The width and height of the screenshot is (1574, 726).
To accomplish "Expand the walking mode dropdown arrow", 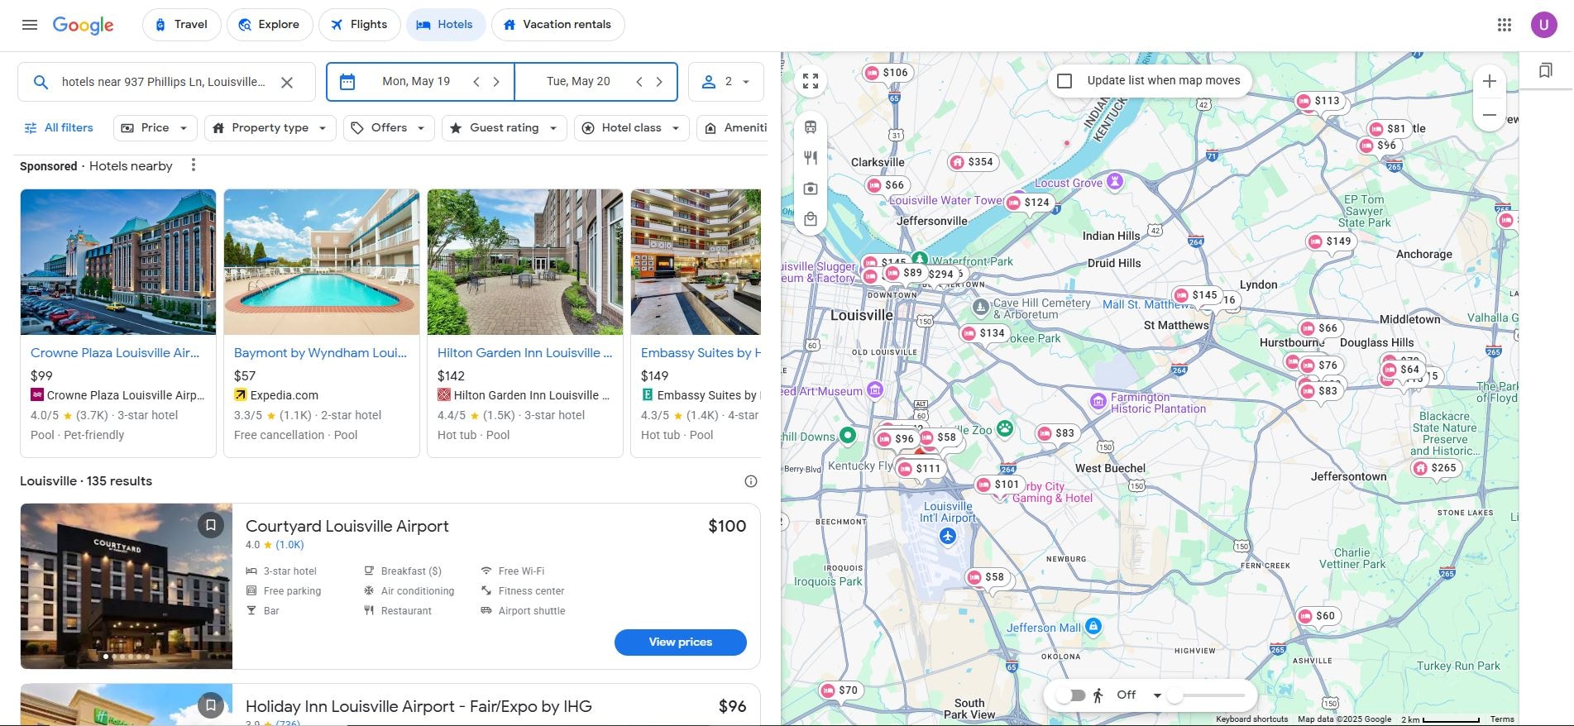I will (x=1157, y=695).
